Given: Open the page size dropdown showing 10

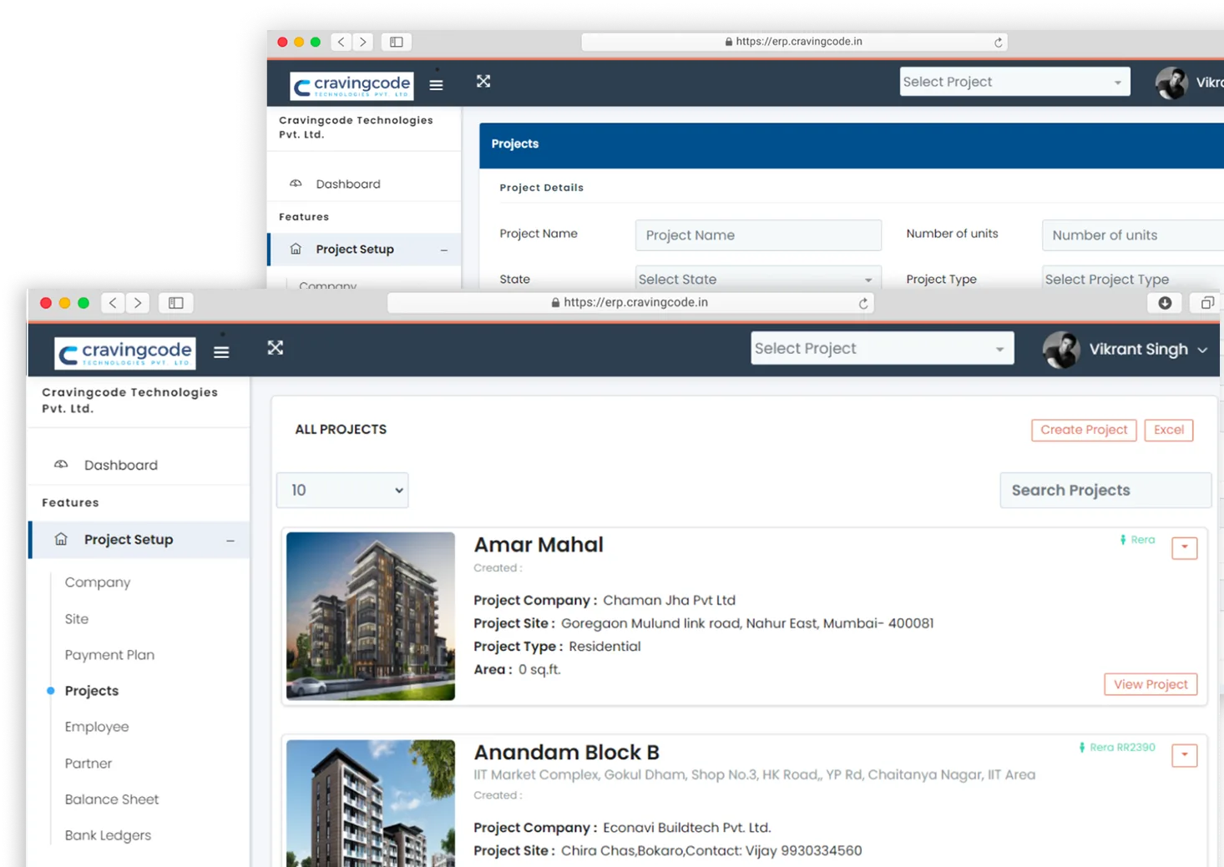Looking at the screenshot, I should coord(342,490).
